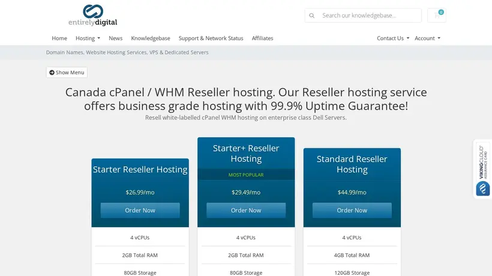Viewport: 492px width, 276px height.
Task: Open the News page
Action: click(x=115, y=38)
